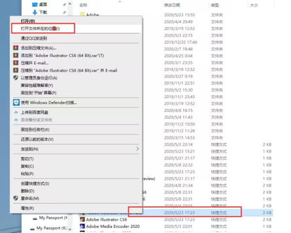Scan with 使用 Windows Defender扫描...
The height and width of the screenshot is (233, 291).
click(x=49, y=103)
